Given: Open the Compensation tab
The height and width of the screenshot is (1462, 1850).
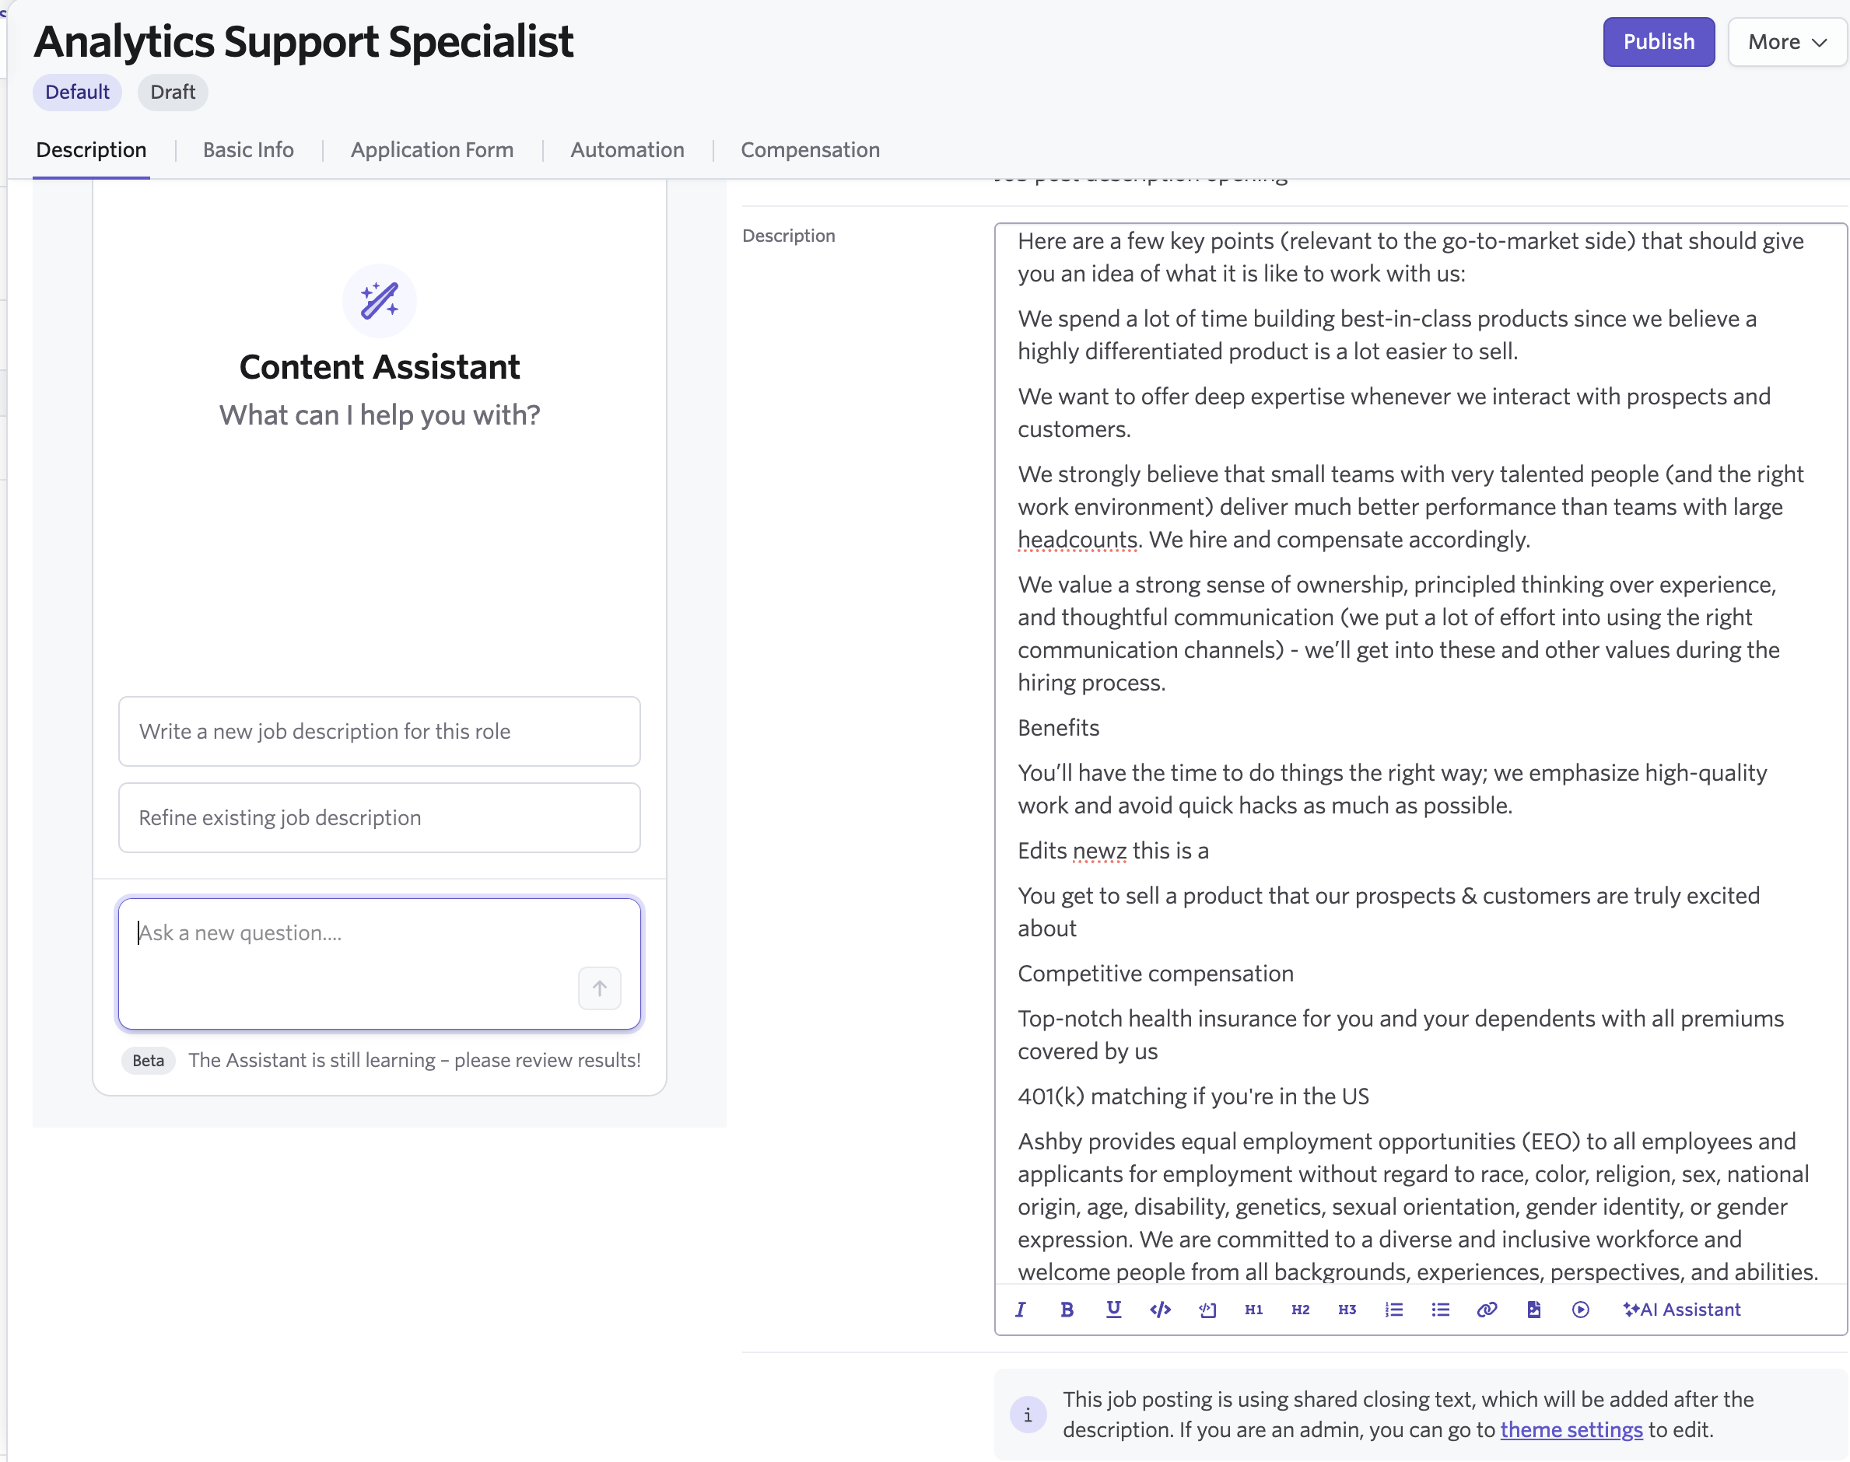Looking at the screenshot, I should tap(810, 150).
